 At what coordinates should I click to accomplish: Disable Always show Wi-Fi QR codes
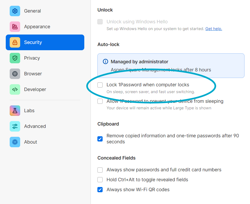pos(100,190)
